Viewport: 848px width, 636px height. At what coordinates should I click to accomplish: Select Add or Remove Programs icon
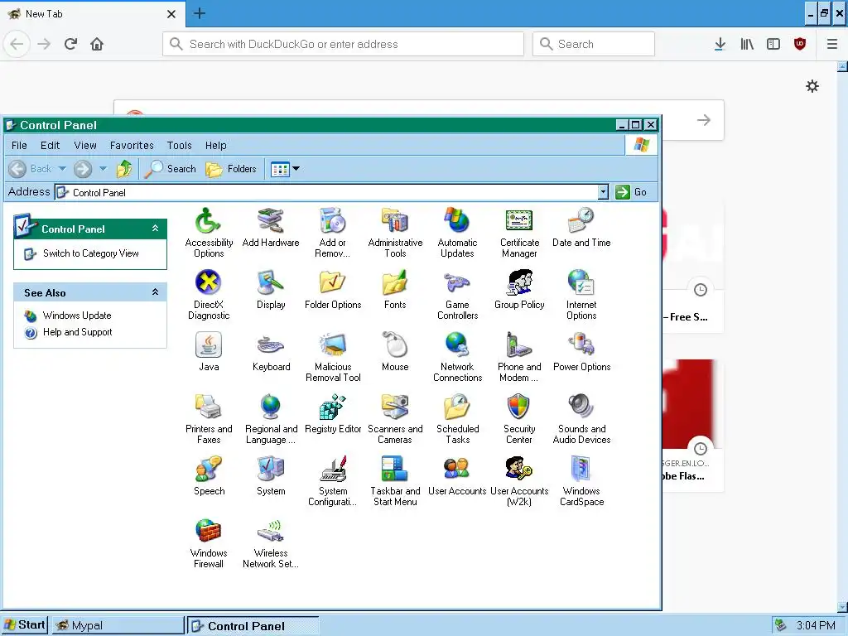333,220
